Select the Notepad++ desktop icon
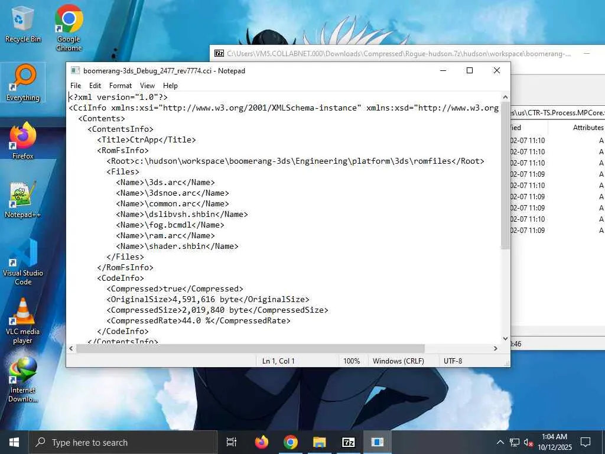Screen dimensions: 605x454 (23, 200)
